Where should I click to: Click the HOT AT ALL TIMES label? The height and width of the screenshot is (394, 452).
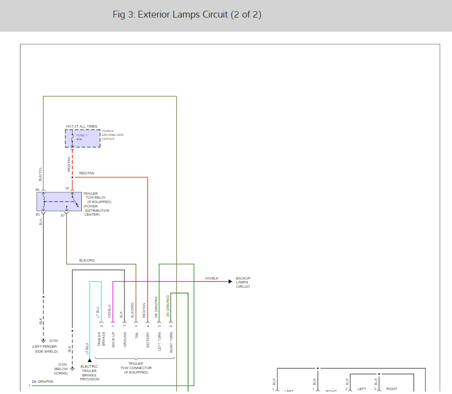tap(81, 126)
